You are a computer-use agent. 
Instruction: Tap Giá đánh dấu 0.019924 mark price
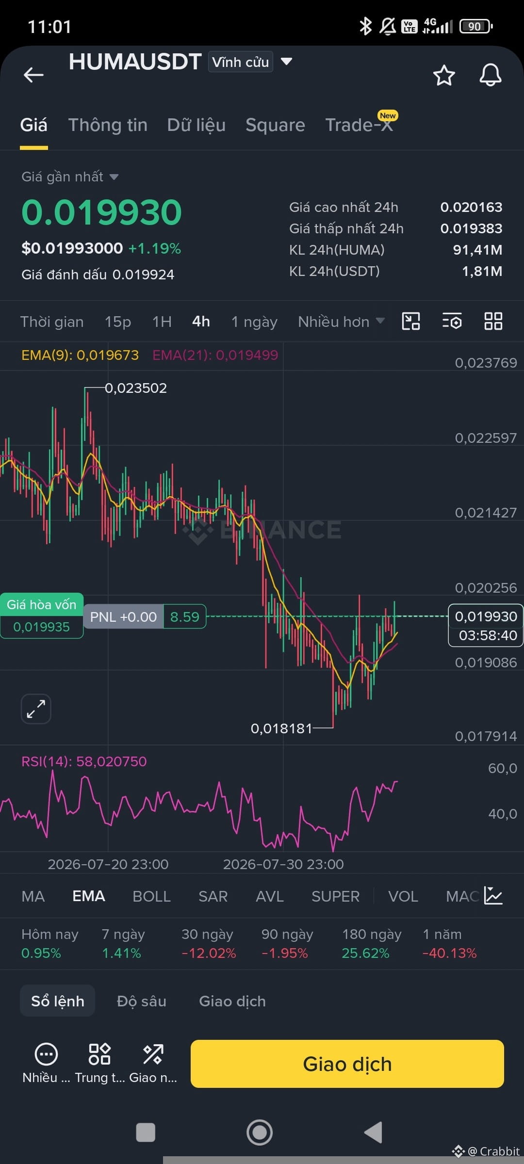click(x=98, y=275)
